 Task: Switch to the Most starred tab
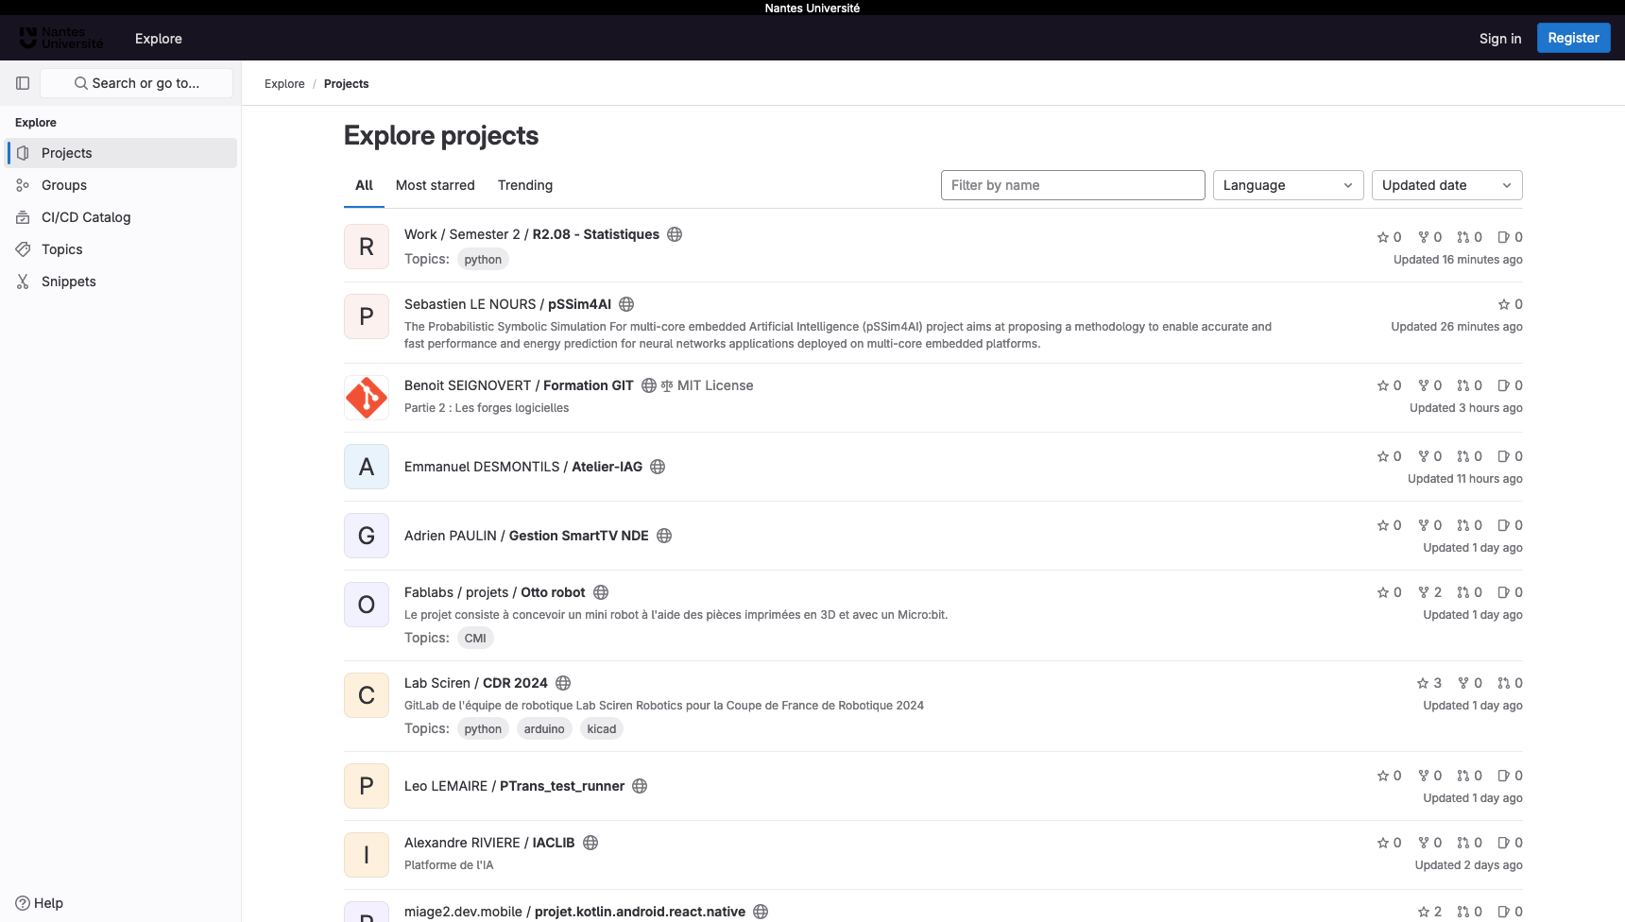436,185
